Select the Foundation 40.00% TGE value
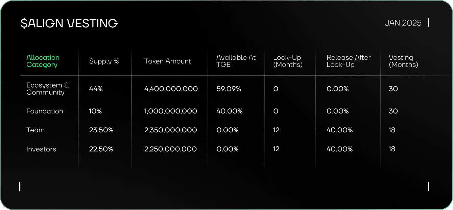453x210 pixels. [229, 111]
